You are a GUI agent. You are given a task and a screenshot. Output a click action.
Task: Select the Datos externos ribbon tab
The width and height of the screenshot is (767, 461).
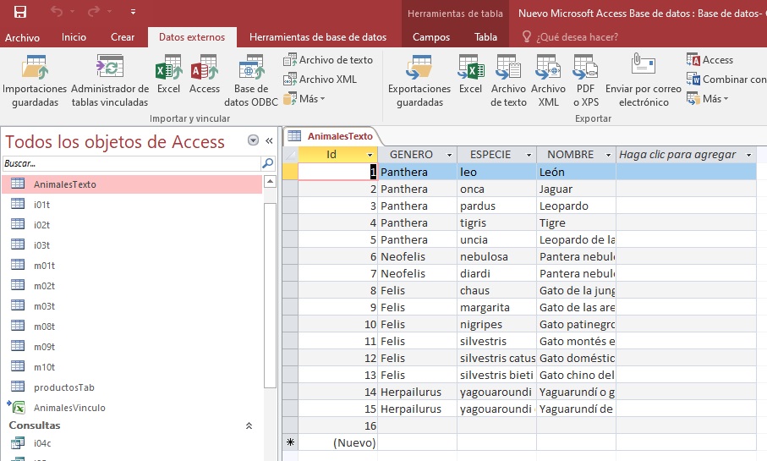pos(192,37)
